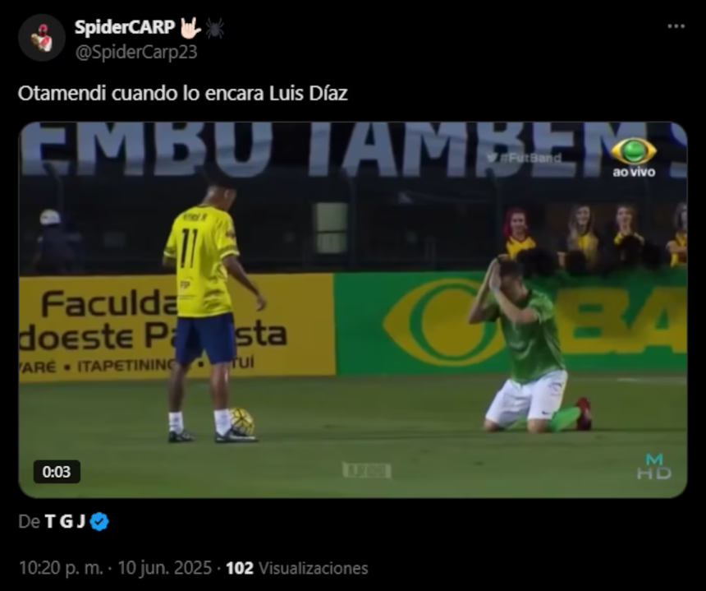This screenshot has width=706, height=591.
Task: Select the tweet text about Otamendi
Action: (183, 94)
